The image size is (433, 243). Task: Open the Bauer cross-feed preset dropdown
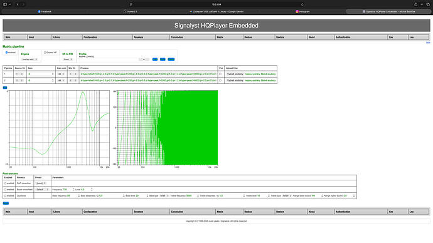pos(43,190)
